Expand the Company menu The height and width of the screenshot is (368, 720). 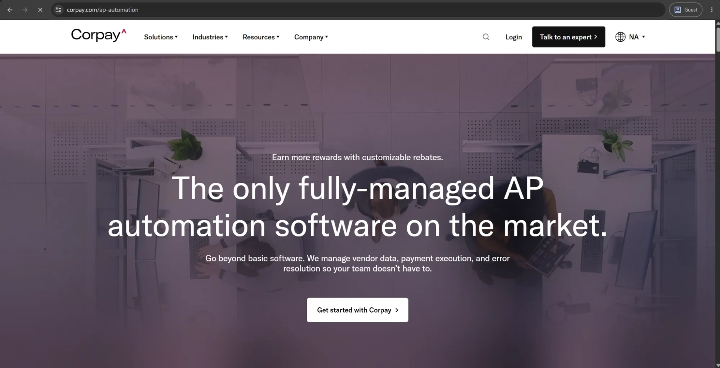(x=311, y=37)
